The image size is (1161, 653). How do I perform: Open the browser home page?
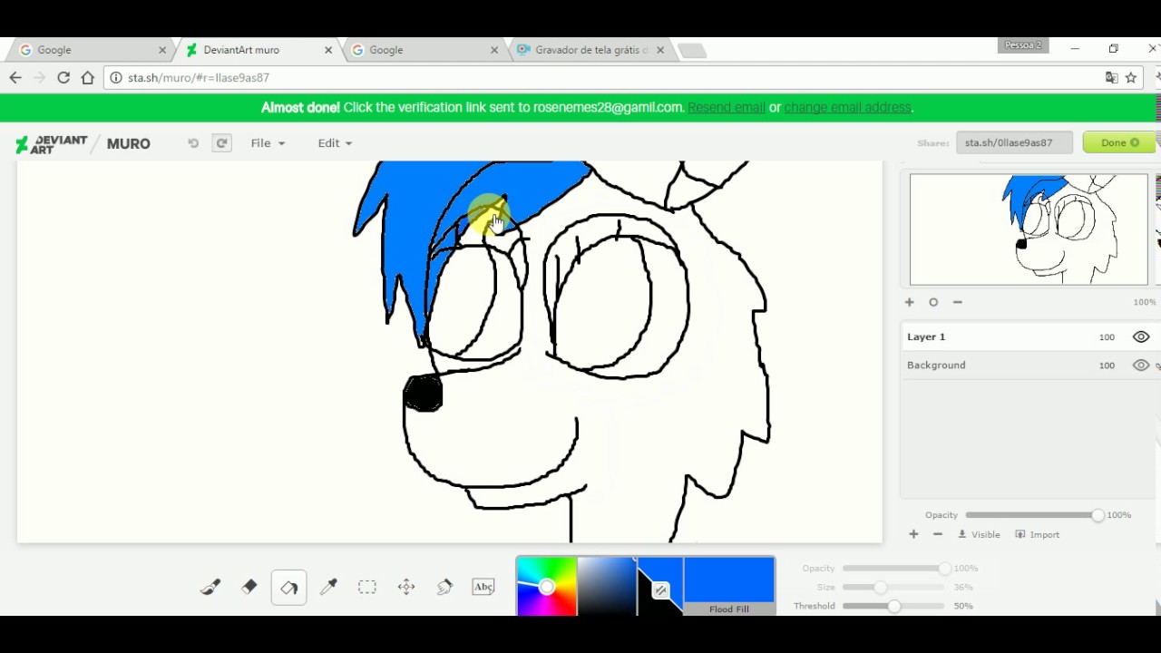(x=87, y=78)
